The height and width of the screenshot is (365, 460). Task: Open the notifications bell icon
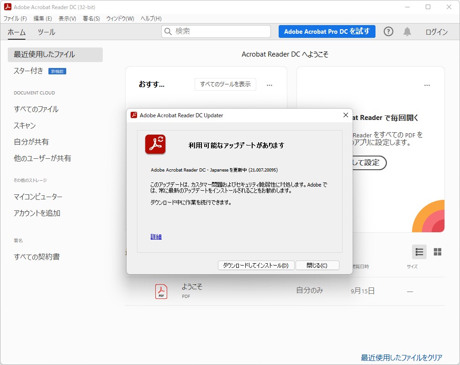pos(407,31)
